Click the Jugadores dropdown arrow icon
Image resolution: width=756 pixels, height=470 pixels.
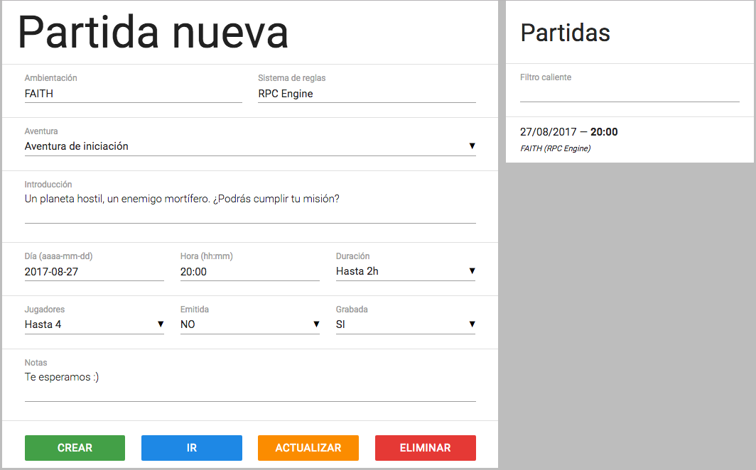click(160, 324)
